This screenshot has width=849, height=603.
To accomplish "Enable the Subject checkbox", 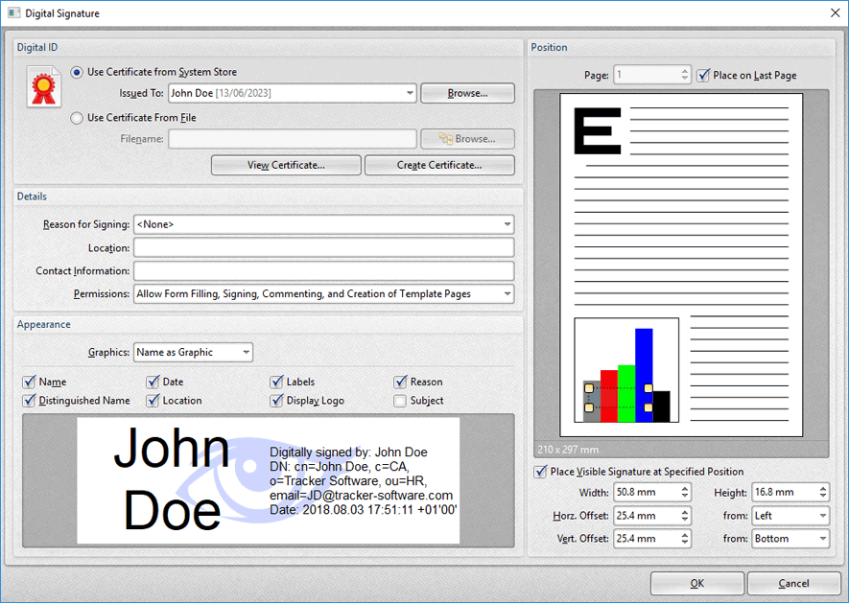I will click(400, 401).
